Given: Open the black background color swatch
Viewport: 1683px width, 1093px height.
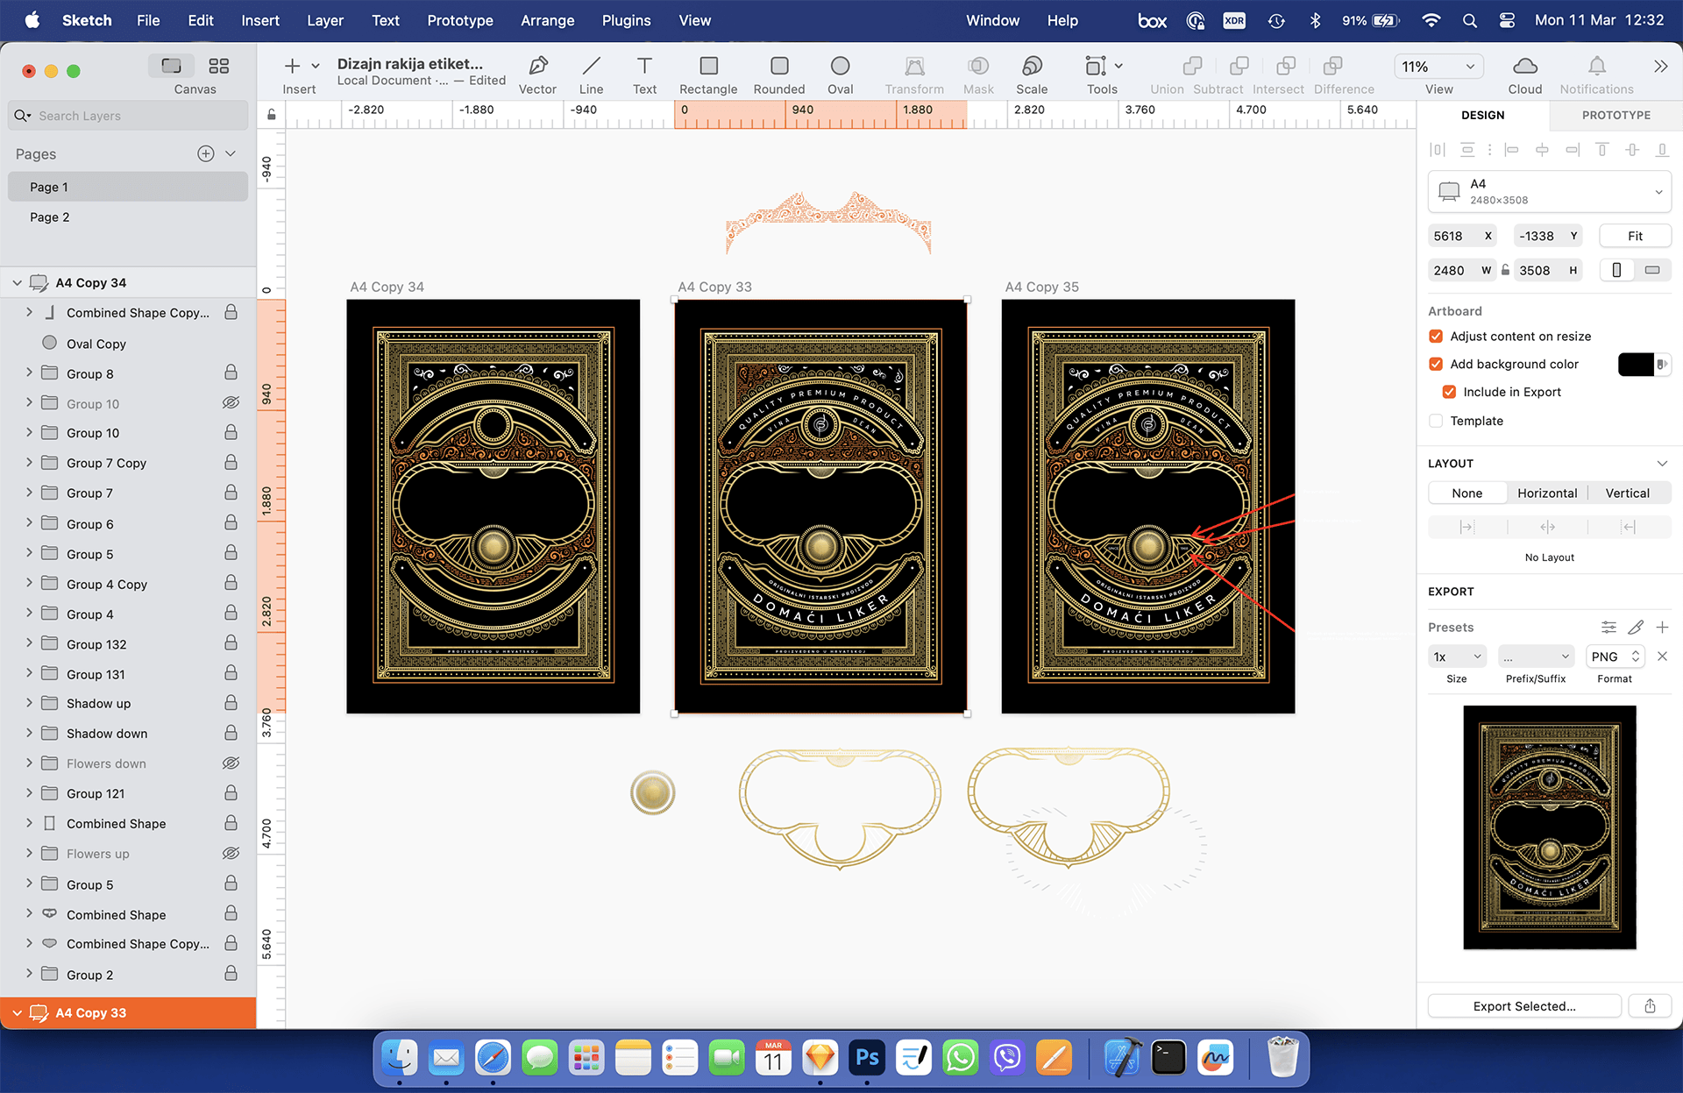Looking at the screenshot, I should (1636, 365).
